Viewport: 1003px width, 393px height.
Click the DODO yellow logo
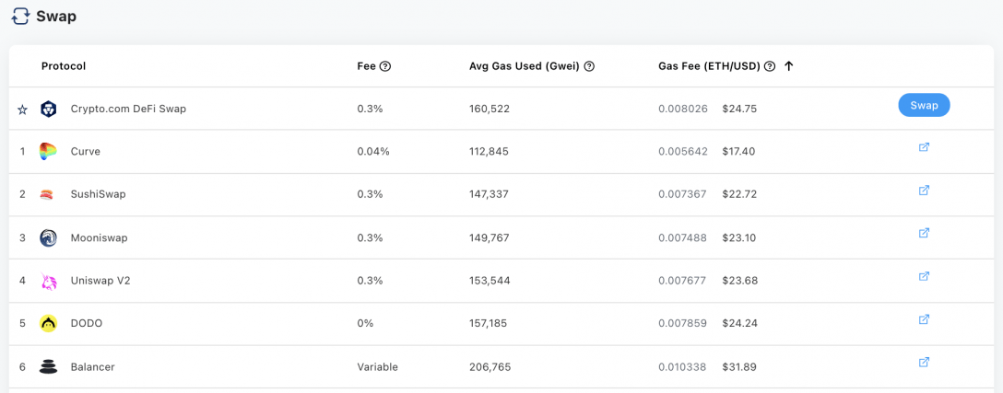[x=49, y=323]
